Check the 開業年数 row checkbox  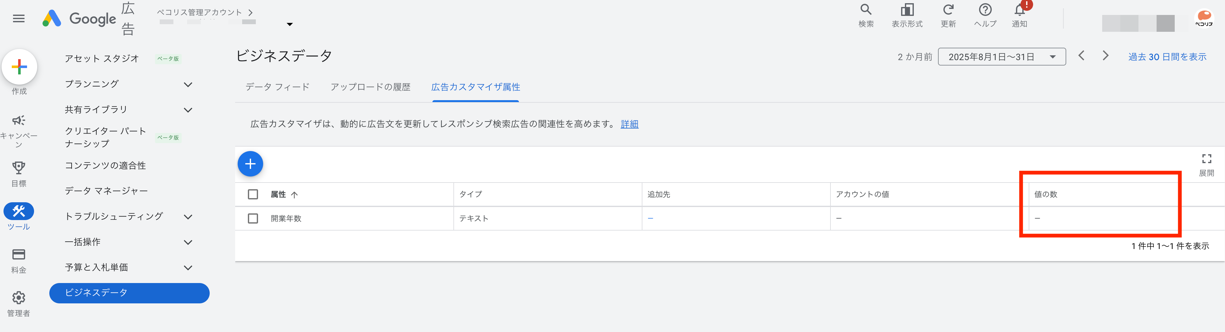253,218
